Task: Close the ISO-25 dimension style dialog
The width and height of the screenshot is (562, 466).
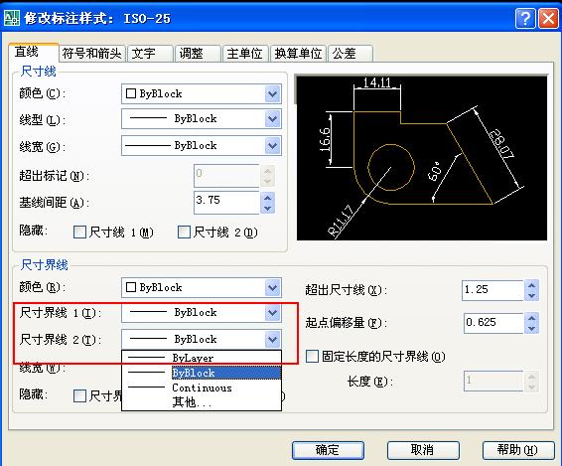Action: click(x=548, y=18)
